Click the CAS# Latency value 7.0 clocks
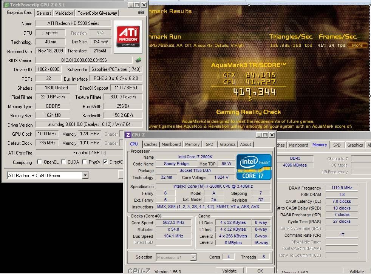The width and height of the screenshot is (371, 274). [342, 201]
